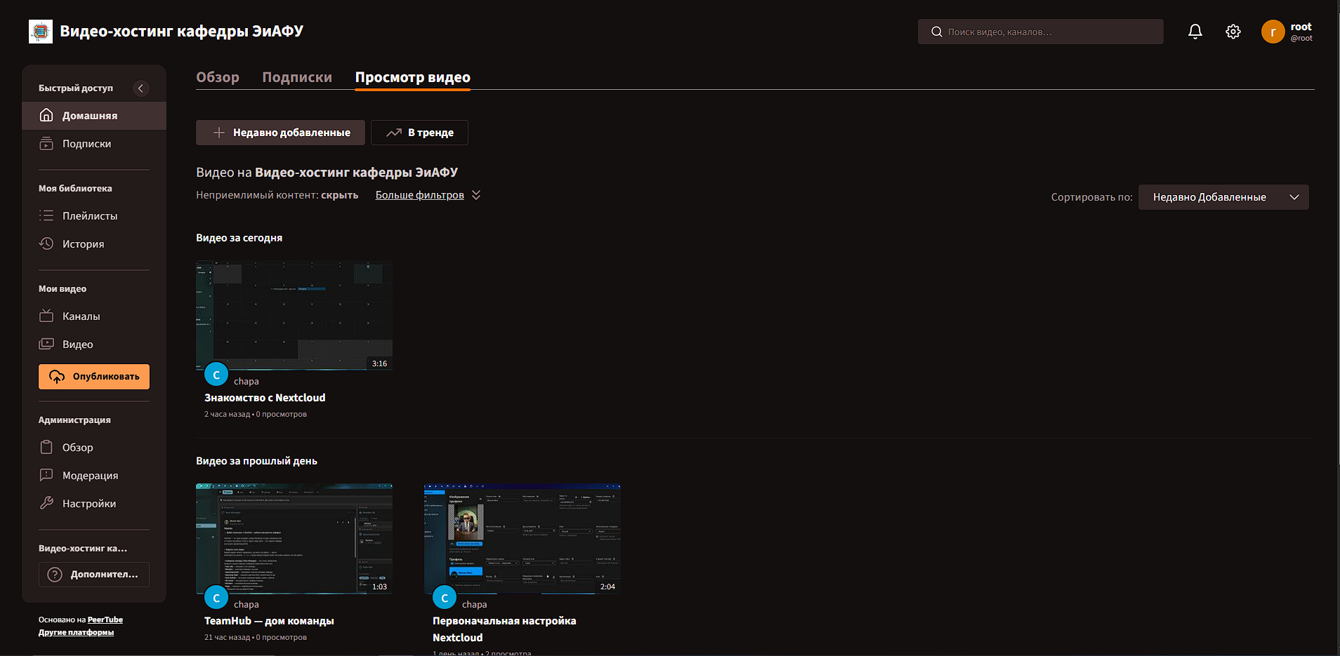
Task: Collapse the quick access sidebar
Action: point(141,88)
